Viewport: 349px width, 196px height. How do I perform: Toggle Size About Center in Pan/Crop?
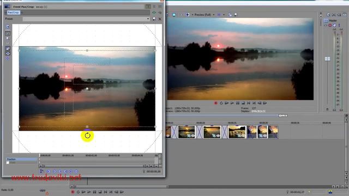click(8, 53)
